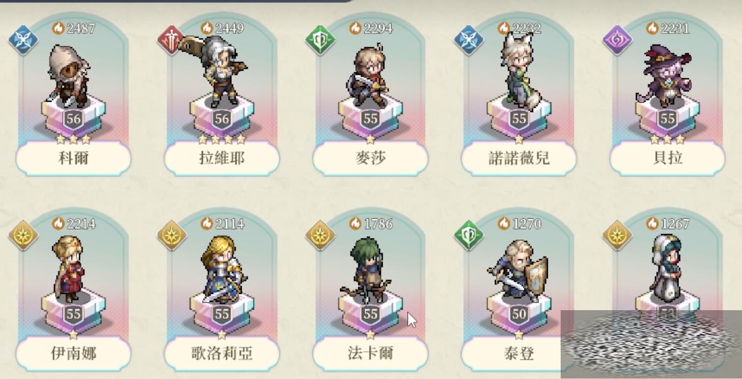Select the 歌洛莉亞 name label
The height and width of the screenshot is (379, 742).
click(222, 353)
